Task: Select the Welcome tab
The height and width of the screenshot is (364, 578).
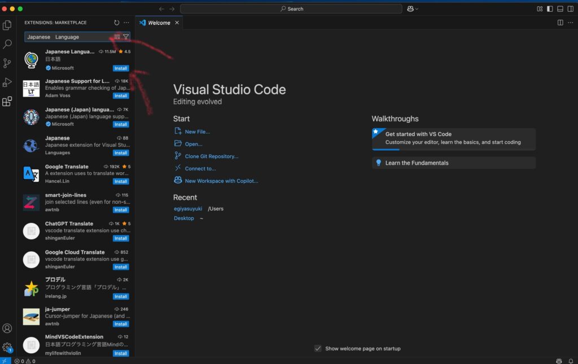Action: click(x=159, y=23)
